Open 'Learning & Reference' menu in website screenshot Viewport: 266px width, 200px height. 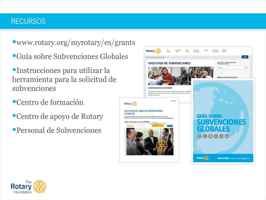coord(197,51)
